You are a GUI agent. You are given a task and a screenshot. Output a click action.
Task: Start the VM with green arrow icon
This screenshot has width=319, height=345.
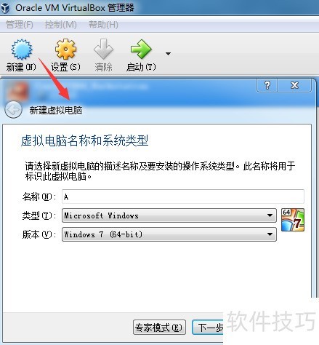141,49
